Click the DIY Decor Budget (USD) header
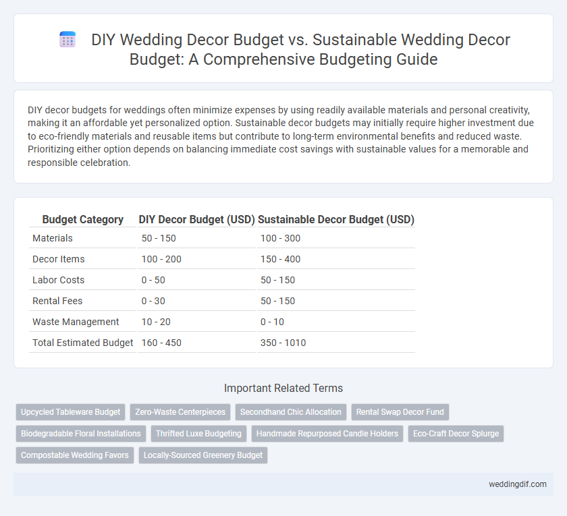This screenshot has width=567, height=516. pyautogui.click(x=196, y=219)
